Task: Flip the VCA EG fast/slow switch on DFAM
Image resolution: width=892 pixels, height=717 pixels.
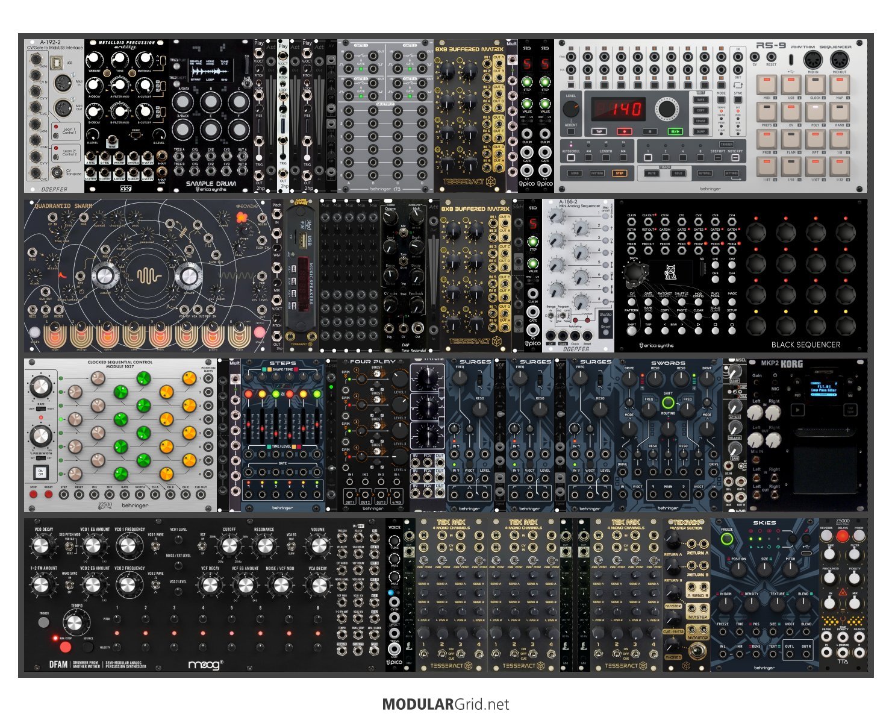Action: point(292,545)
